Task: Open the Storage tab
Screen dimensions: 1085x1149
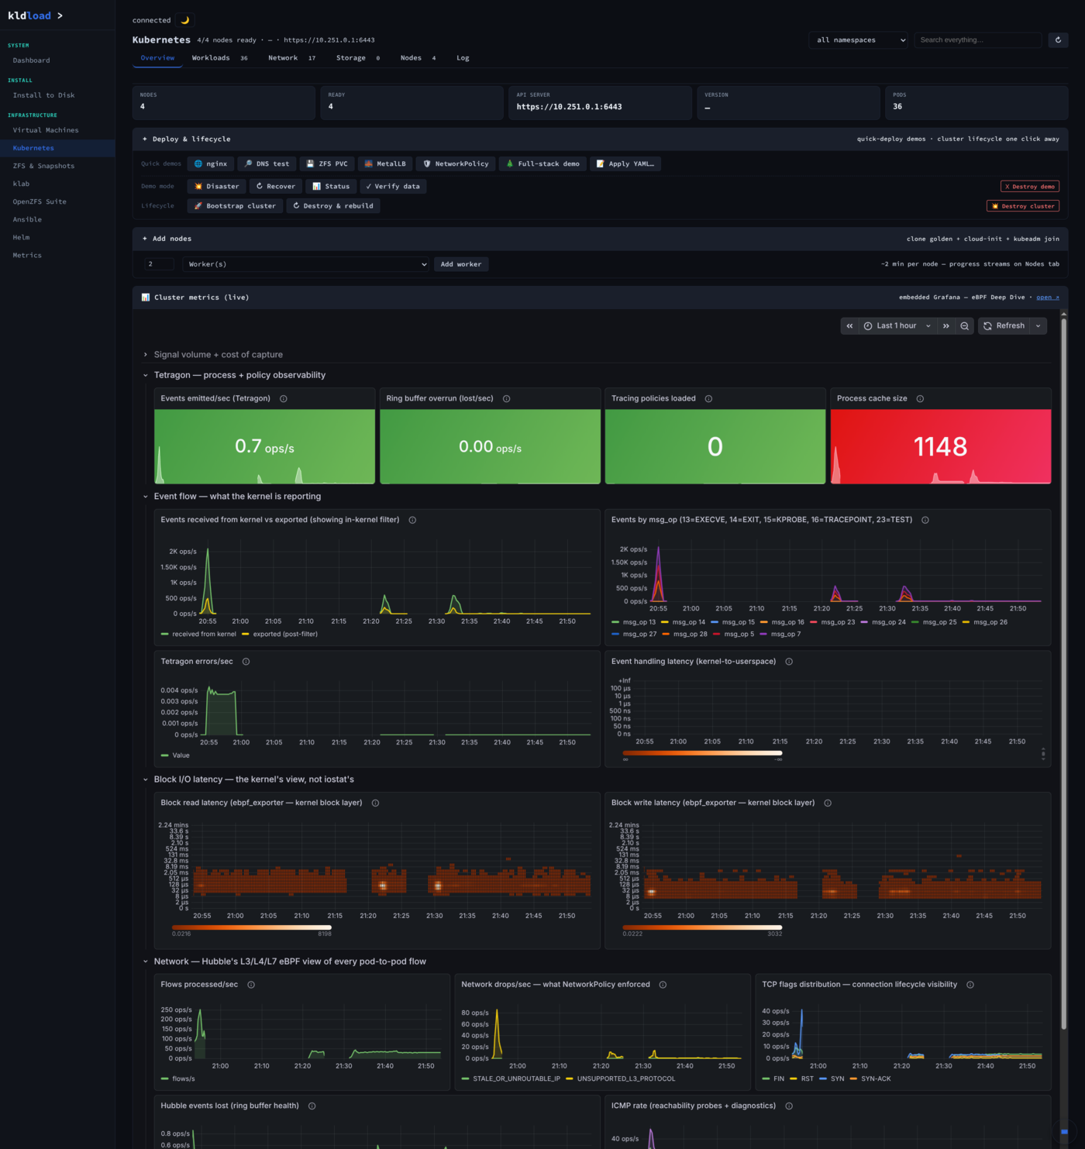Action: tap(357, 58)
